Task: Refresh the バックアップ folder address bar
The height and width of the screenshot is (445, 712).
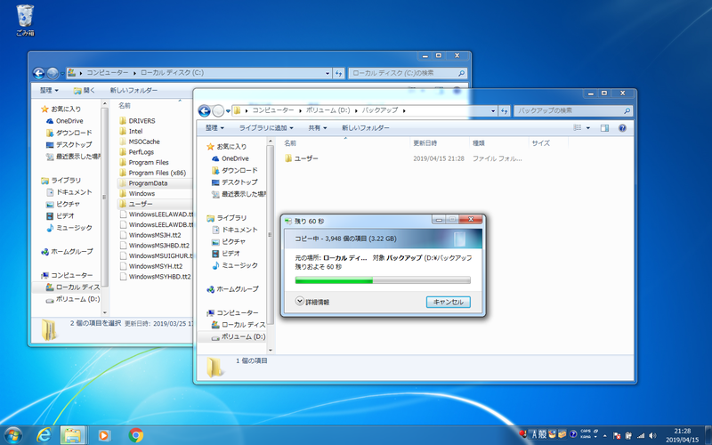Action: [x=504, y=110]
